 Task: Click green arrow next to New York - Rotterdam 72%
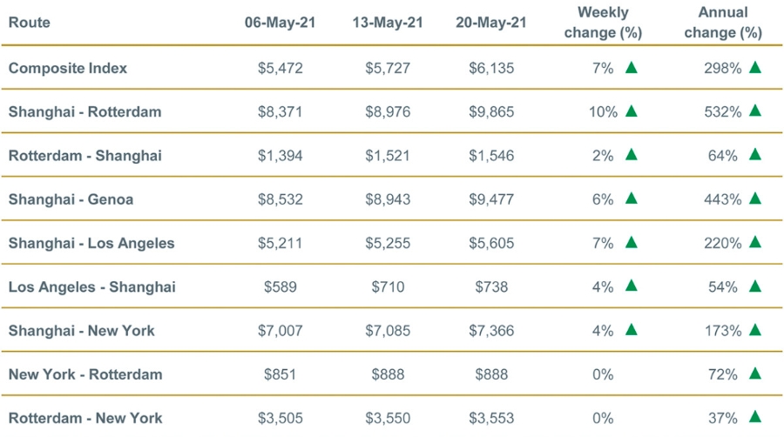[x=755, y=373]
